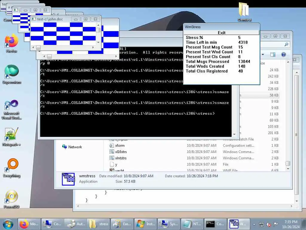Click the system menu icon of test-c:\john.doc window
This screenshot has height=230, width=306.
pyautogui.click(x=33, y=19)
